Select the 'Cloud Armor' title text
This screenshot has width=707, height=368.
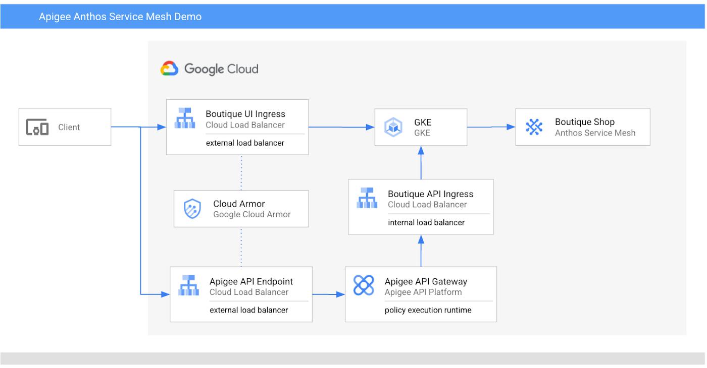239,204
